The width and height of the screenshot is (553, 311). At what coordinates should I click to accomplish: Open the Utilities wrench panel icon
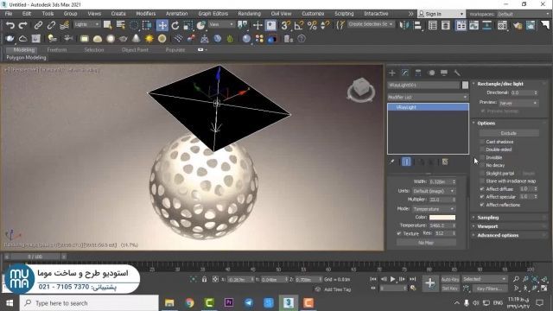click(x=457, y=73)
